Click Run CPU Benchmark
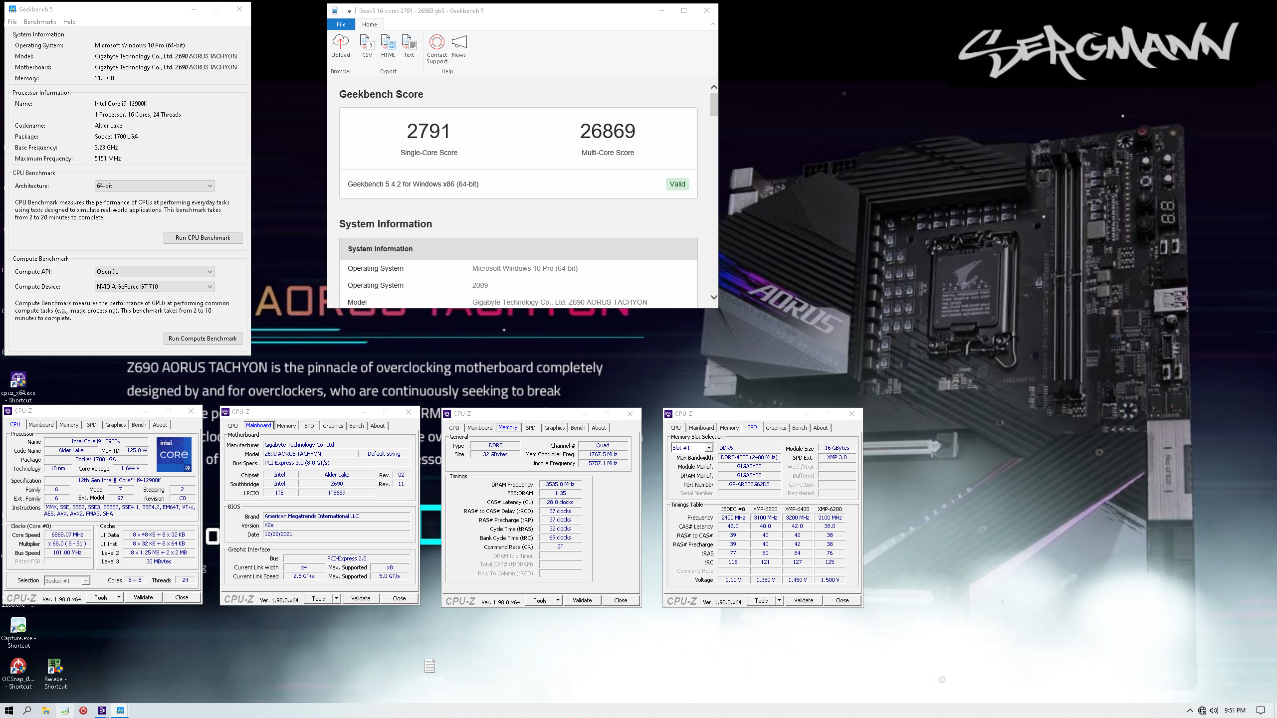This screenshot has width=1277, height=718. [203, 238]
